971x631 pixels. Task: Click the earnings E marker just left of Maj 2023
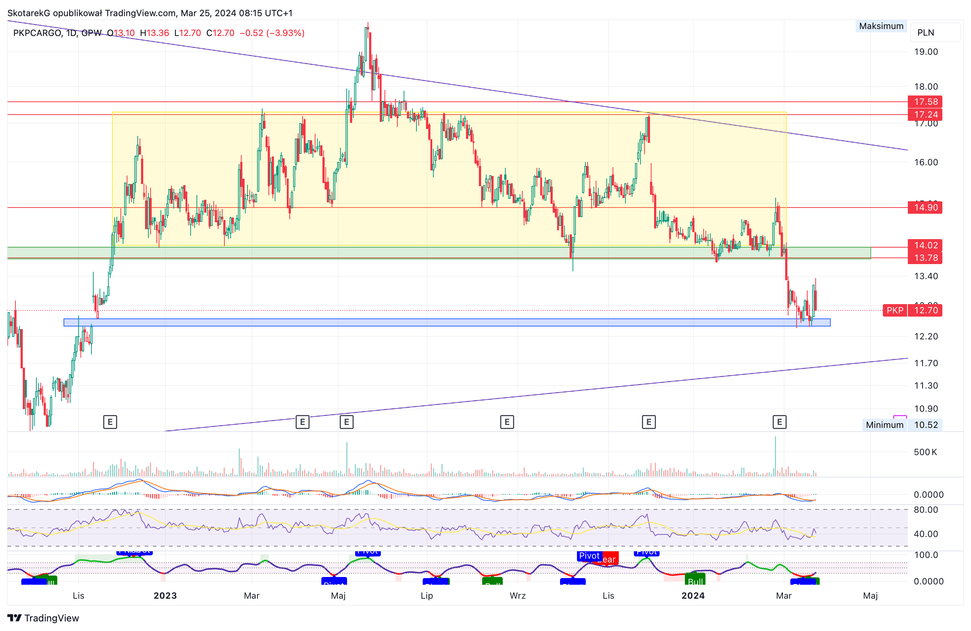302,422
